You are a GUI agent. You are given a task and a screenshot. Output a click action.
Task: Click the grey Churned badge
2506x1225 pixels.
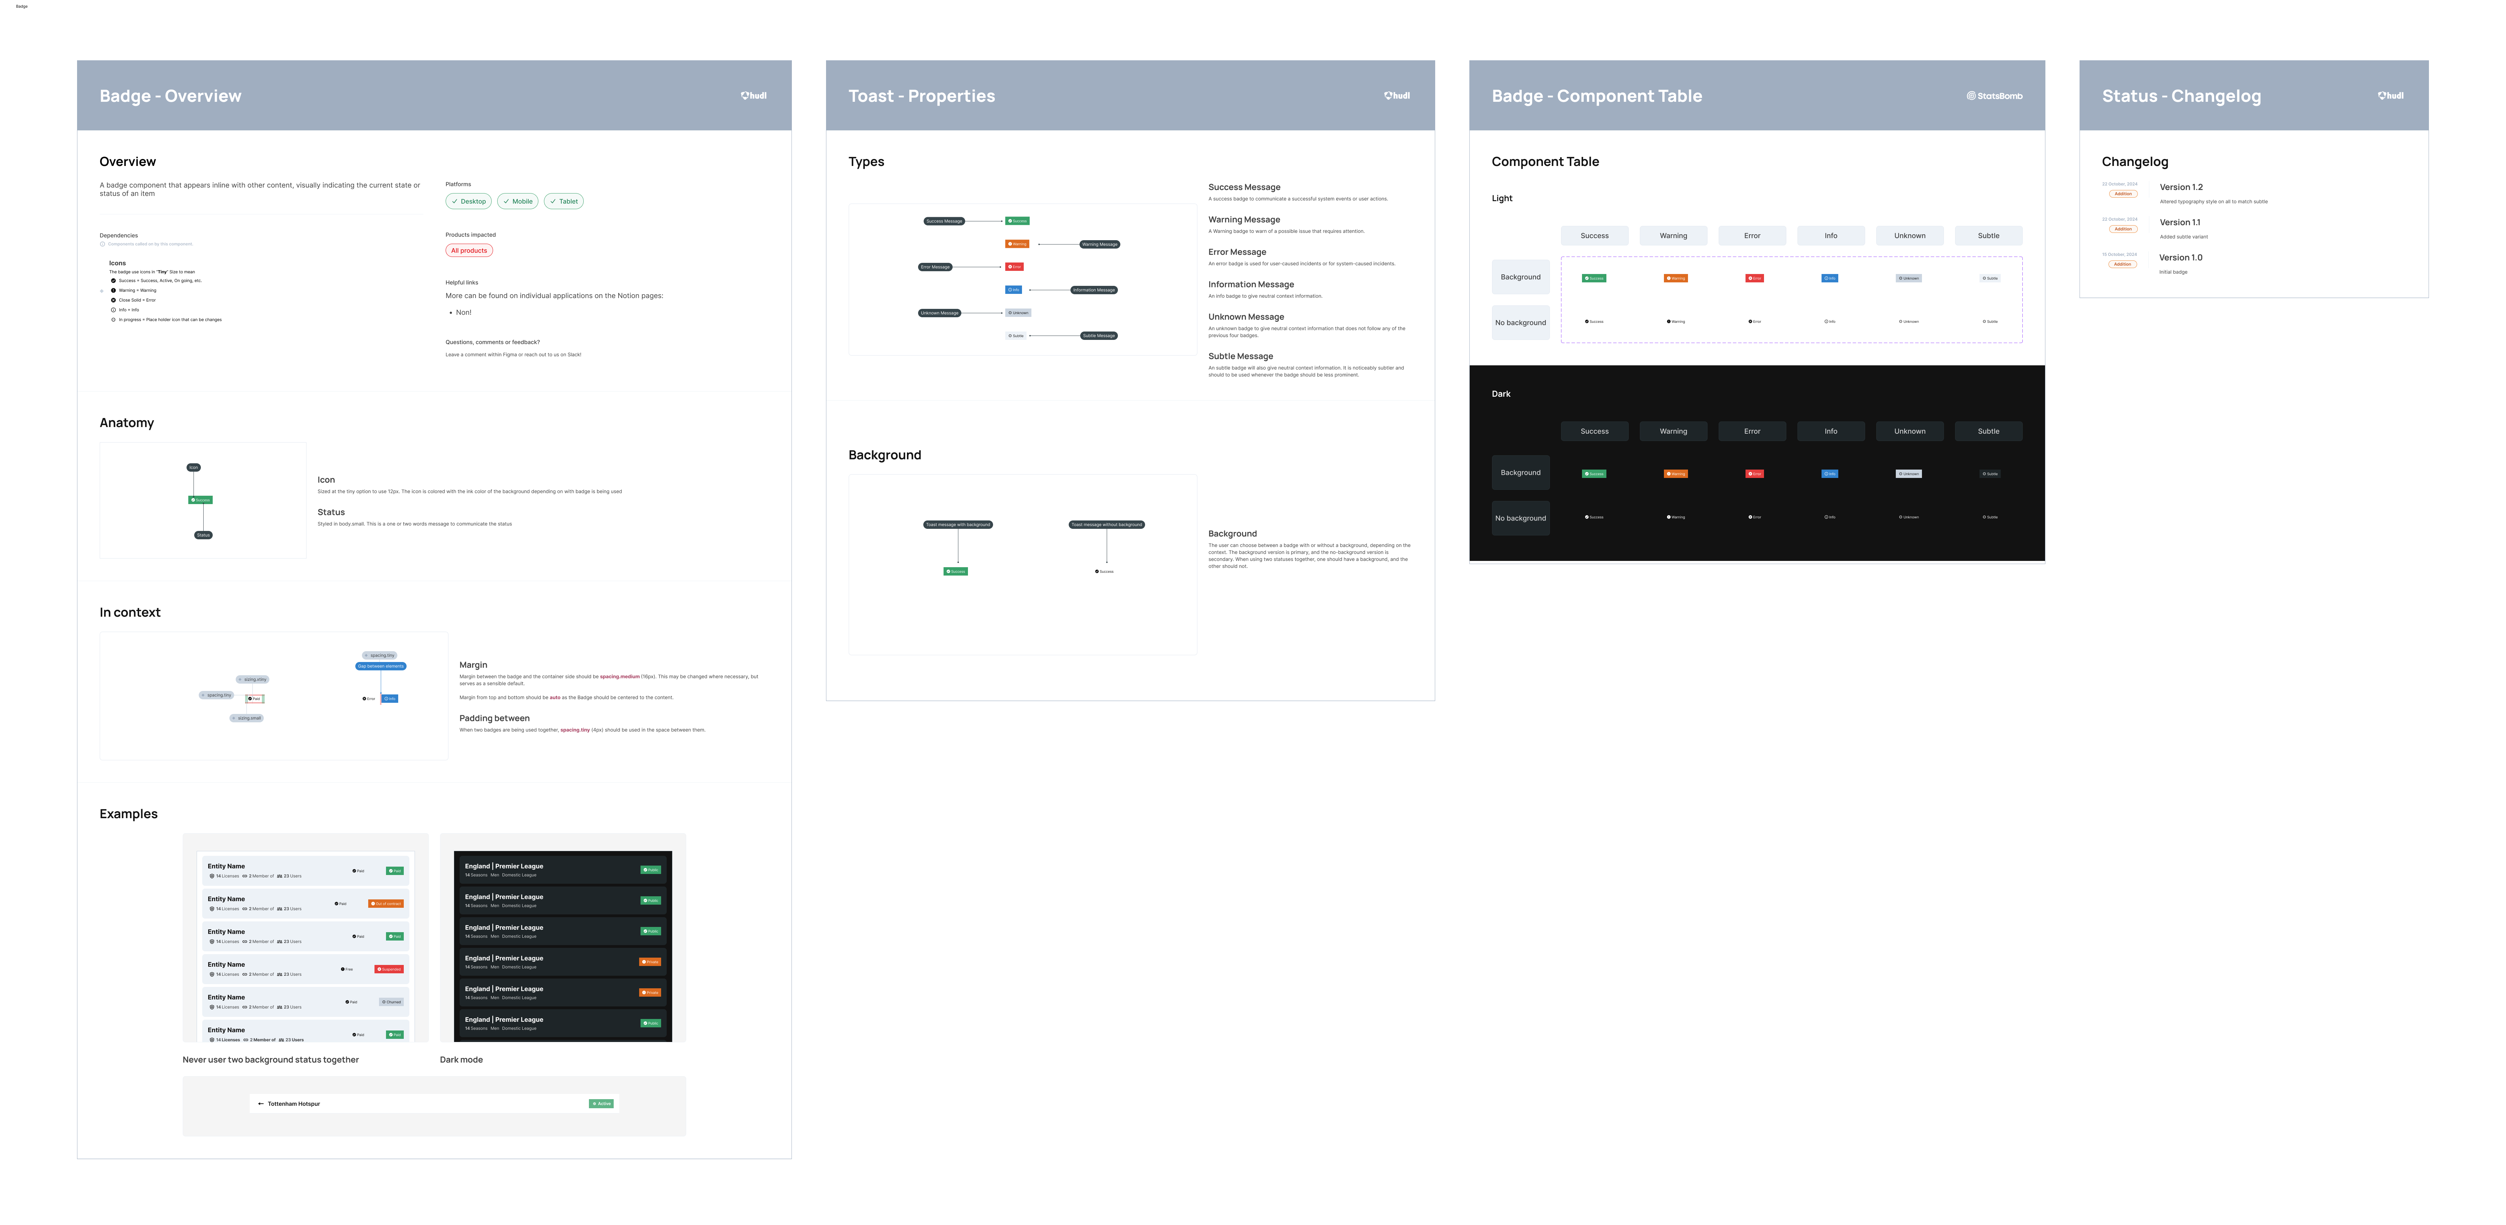[392, 1002]
